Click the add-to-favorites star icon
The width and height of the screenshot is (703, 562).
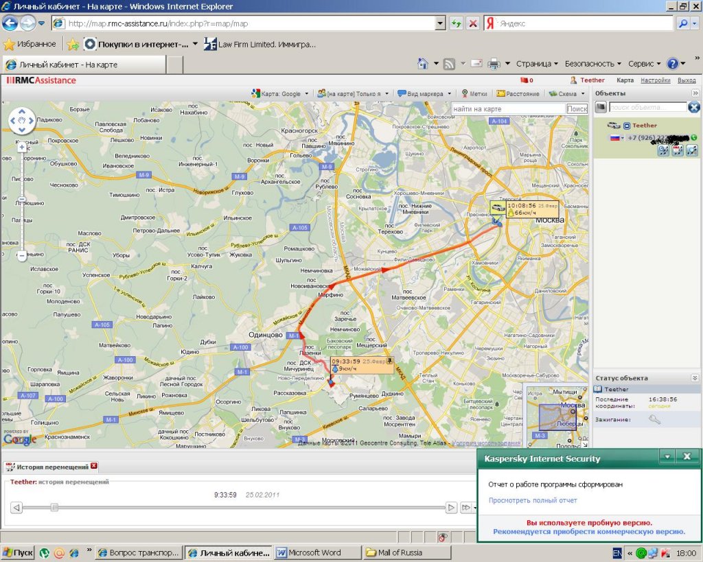coord(73,44)
